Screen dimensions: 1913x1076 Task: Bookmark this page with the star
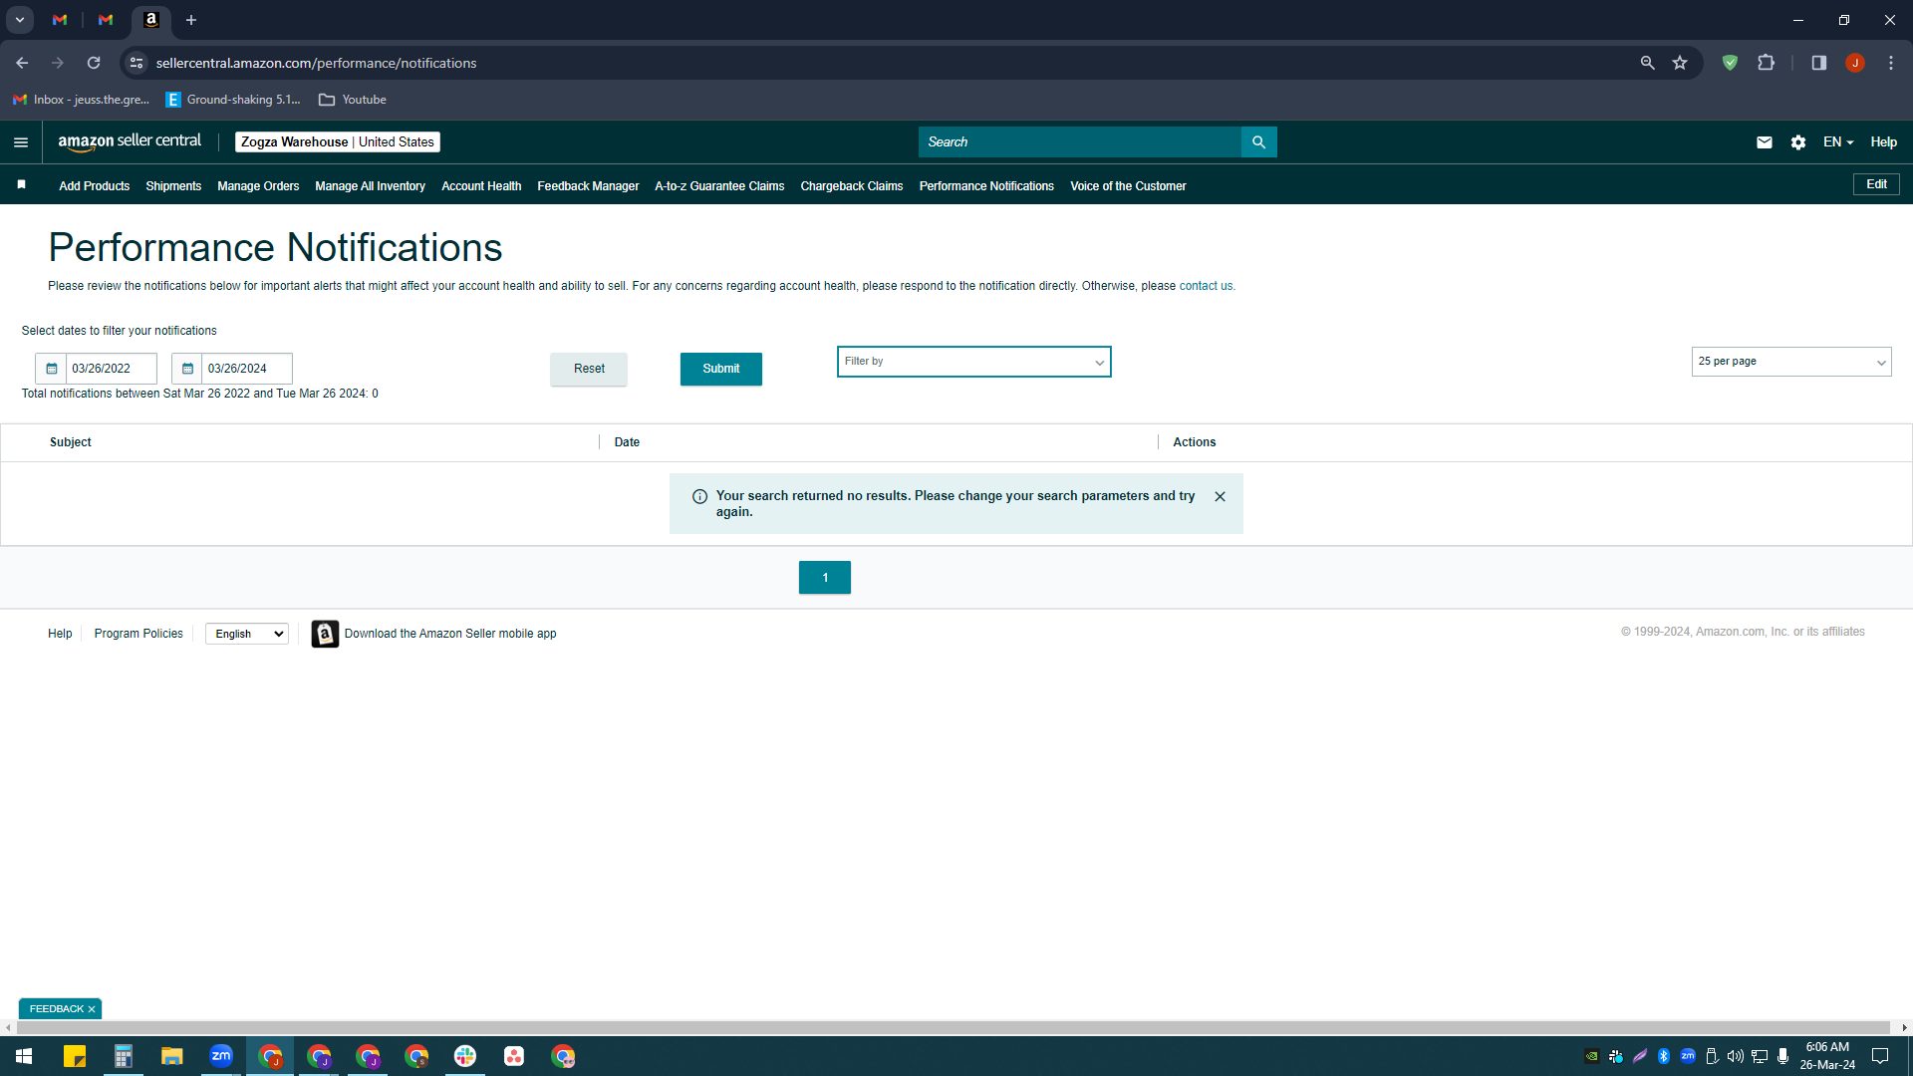pyautogui.click(x=1680, y=63)
